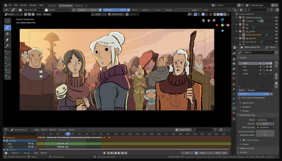Image resolution: width=282 pixels, height=161 pixels.
Task: Click the magnifier zoom-view gizmo icon
Action: (214, 20)
